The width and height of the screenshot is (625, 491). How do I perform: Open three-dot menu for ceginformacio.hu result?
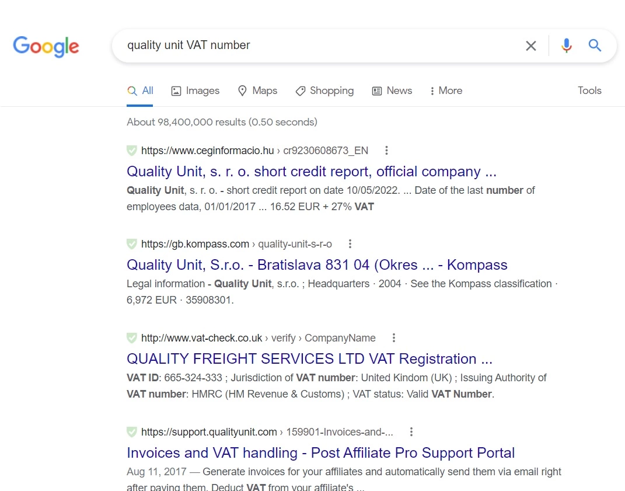click(x=386, y=150)
